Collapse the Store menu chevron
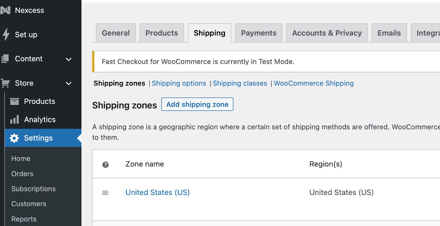Image resolution: width=440 pixels, height=226 pixels. coord(68,83)
